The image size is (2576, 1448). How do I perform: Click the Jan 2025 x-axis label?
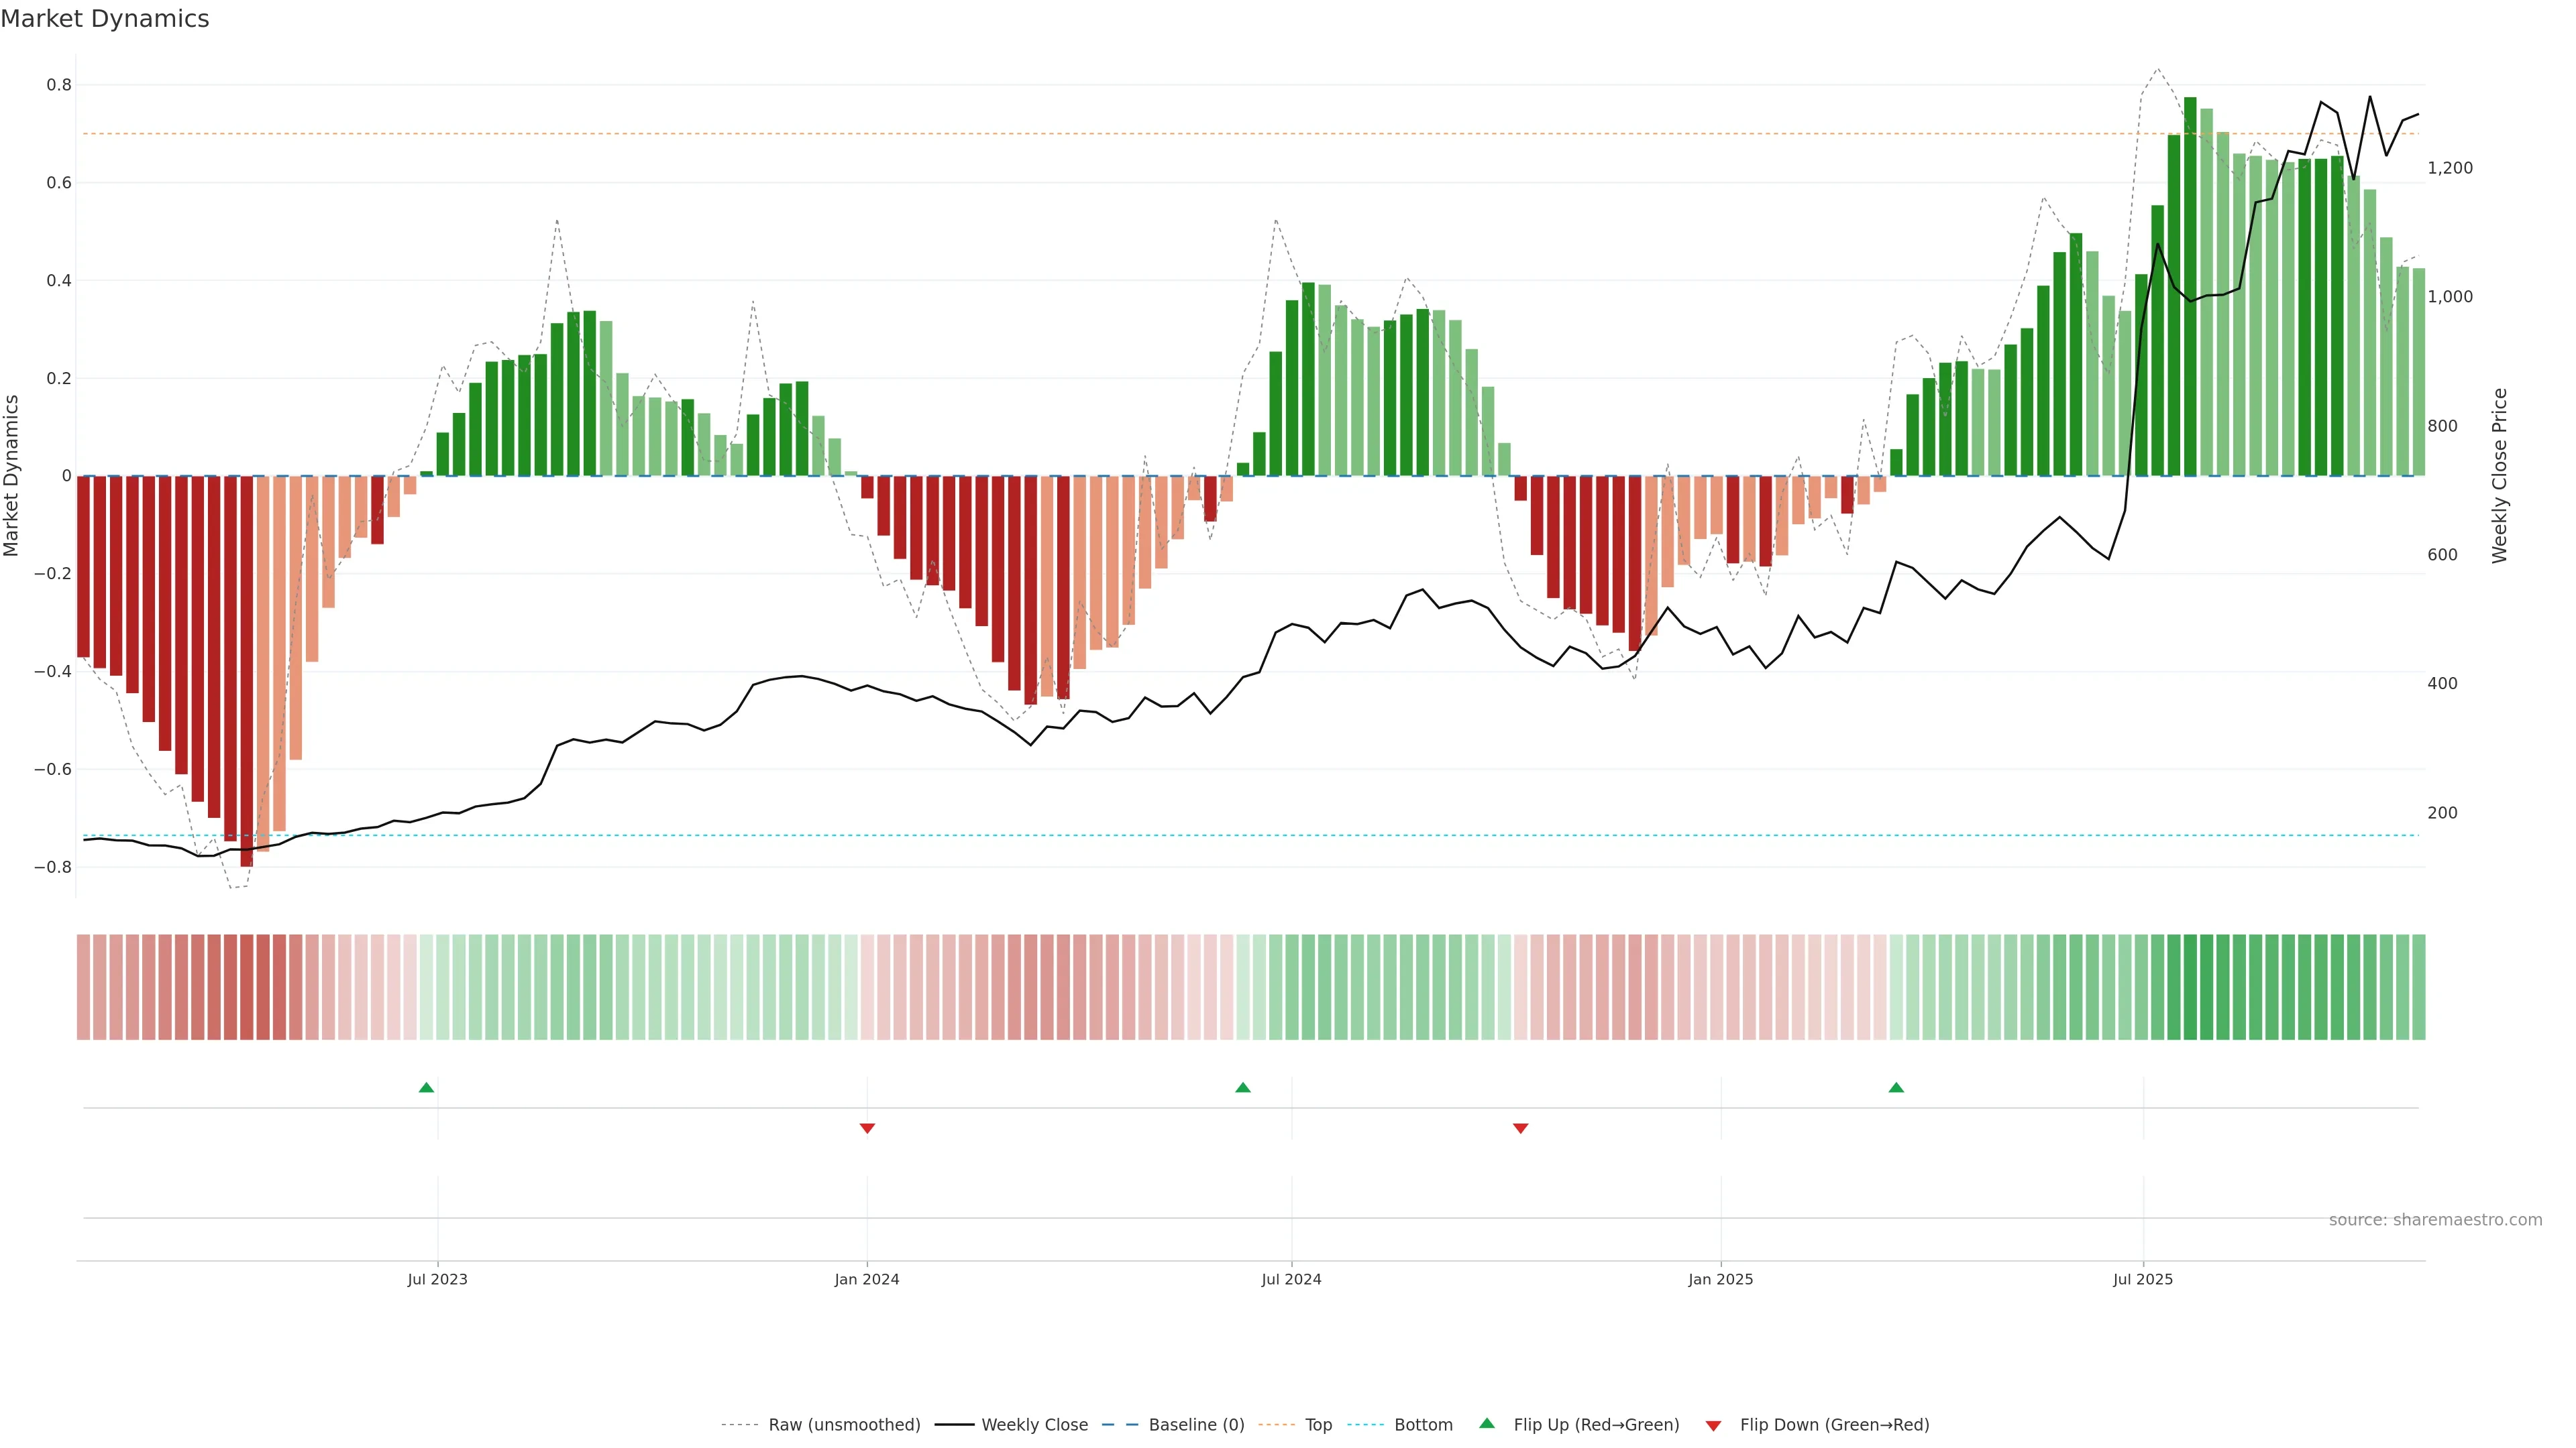point(1720,1279)
